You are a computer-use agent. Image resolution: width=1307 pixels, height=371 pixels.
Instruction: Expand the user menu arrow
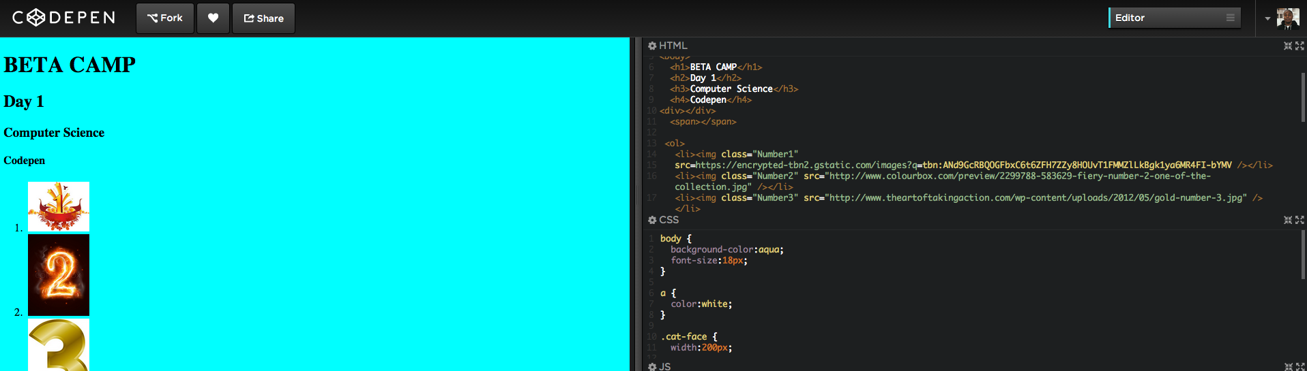coord(1267,19)
